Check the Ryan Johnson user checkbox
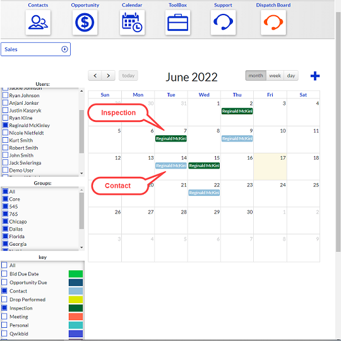341x343 pixels. (x=5, y=95)
